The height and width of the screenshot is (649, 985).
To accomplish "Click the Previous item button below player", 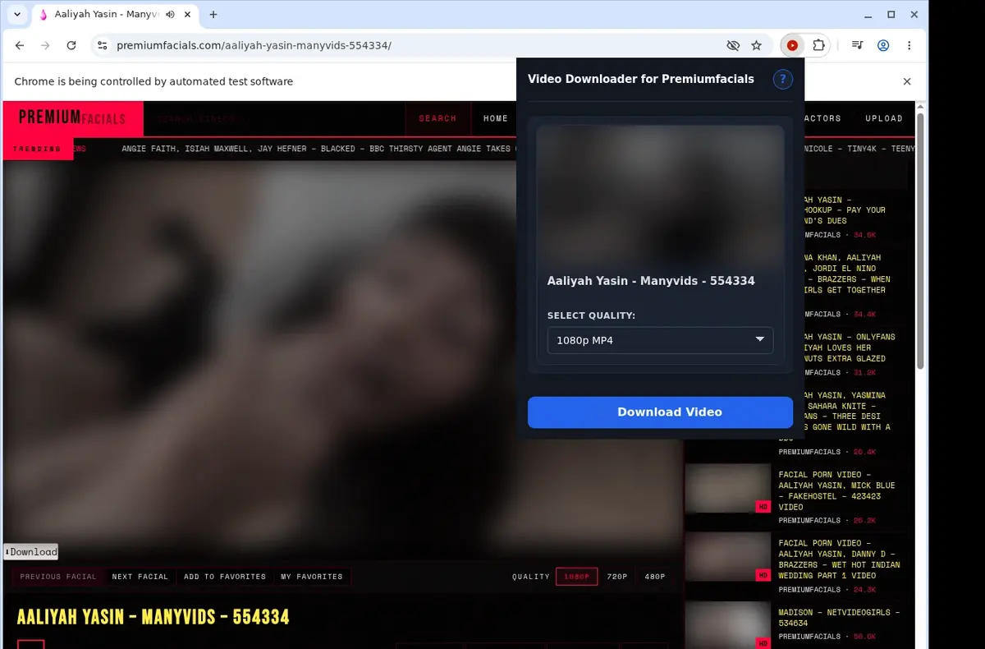I will point(58,577).
